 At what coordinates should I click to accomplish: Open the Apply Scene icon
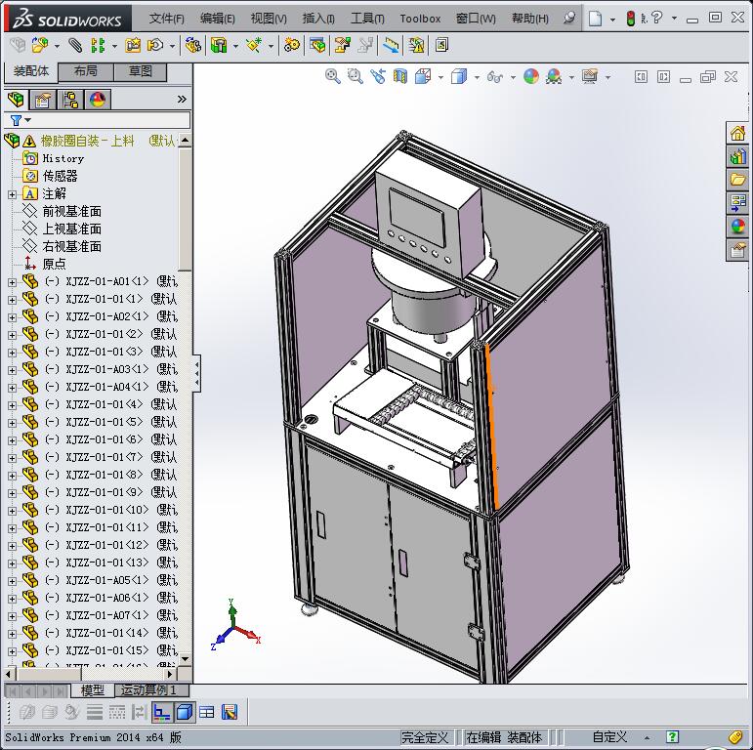(x=554, y=76)
